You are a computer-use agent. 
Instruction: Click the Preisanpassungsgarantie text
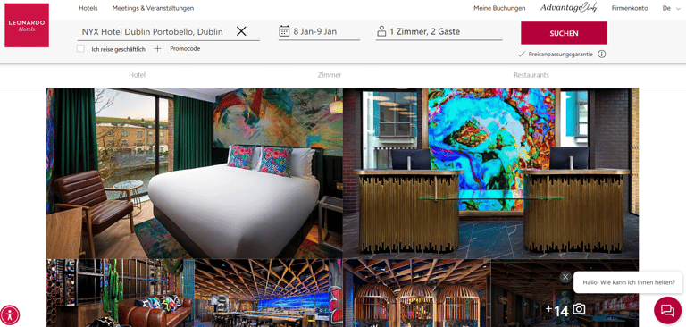(560, 54)
